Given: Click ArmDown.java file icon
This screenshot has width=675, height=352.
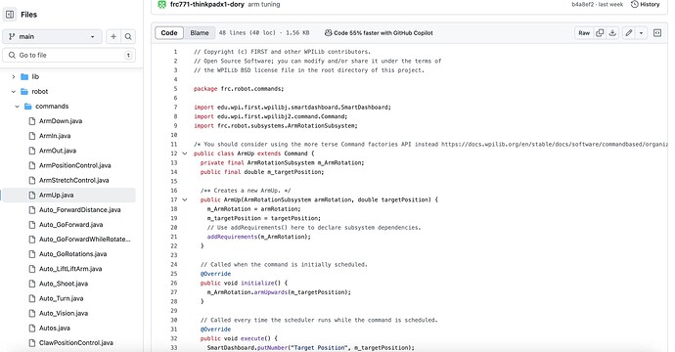Looking at the screenshot, I should click(x=32, y=121).
